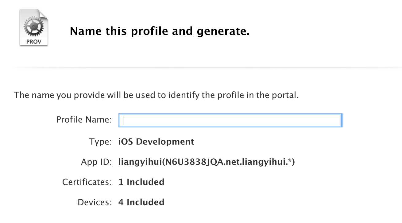Click the Certificates label
The width and height of the screenshot is (402, 223).
coord(87,182)
